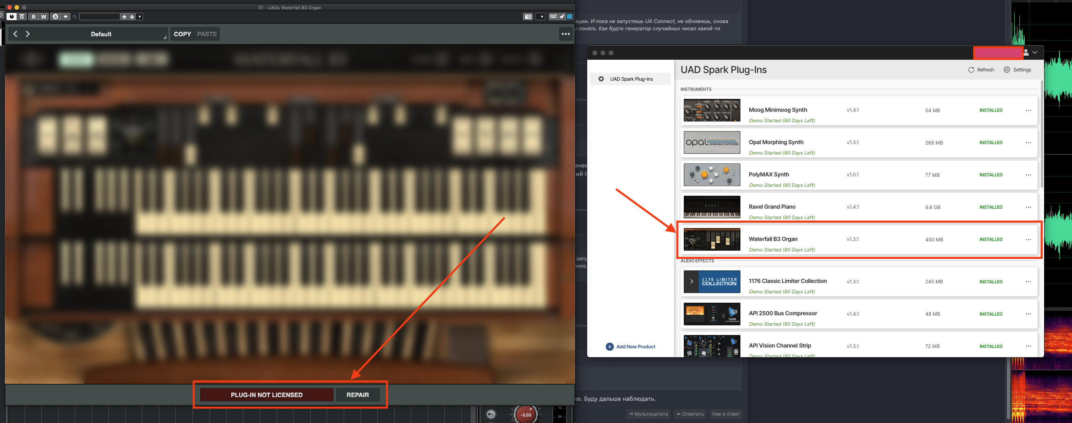Screen dimensions: 1072x423
Task: Open more options for API 2500 Bus Compressor
Action: pos(1028,314)
